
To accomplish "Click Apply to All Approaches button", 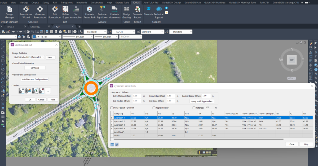I will click(202, 101).
